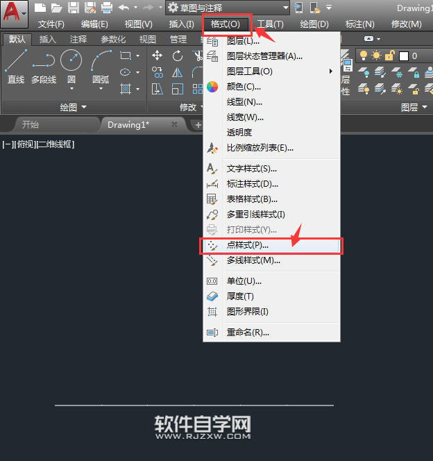
Task: Click the Redo arrow icon
Action: coord(148,8)
